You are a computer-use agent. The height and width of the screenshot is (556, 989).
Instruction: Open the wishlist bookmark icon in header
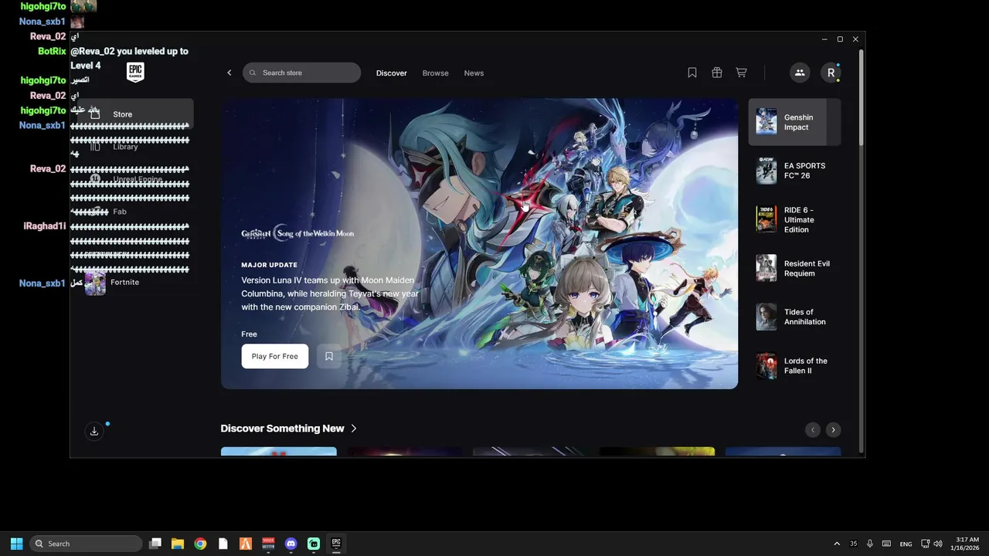tap(692, 73)
